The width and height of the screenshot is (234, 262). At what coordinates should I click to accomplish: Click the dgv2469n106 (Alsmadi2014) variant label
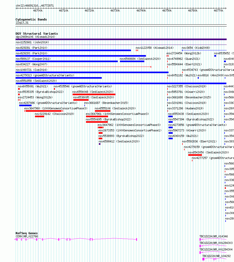click(35, 37)
